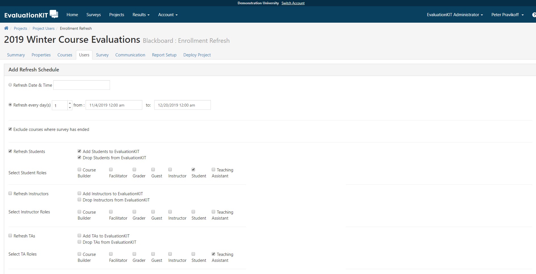Decrease refresh days with down arrow
536x274 pixels.
pos(70,108)
